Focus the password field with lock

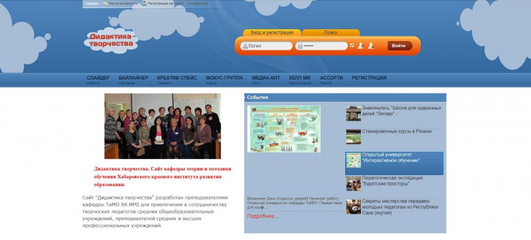pos(321,46)
